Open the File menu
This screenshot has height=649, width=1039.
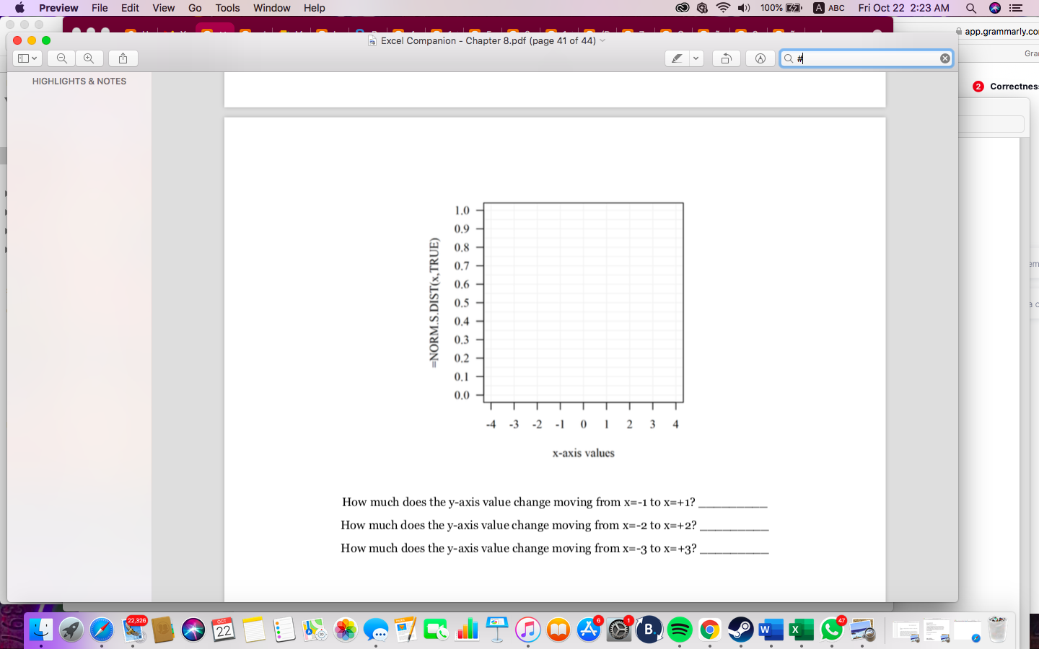(x=100, y=8)
